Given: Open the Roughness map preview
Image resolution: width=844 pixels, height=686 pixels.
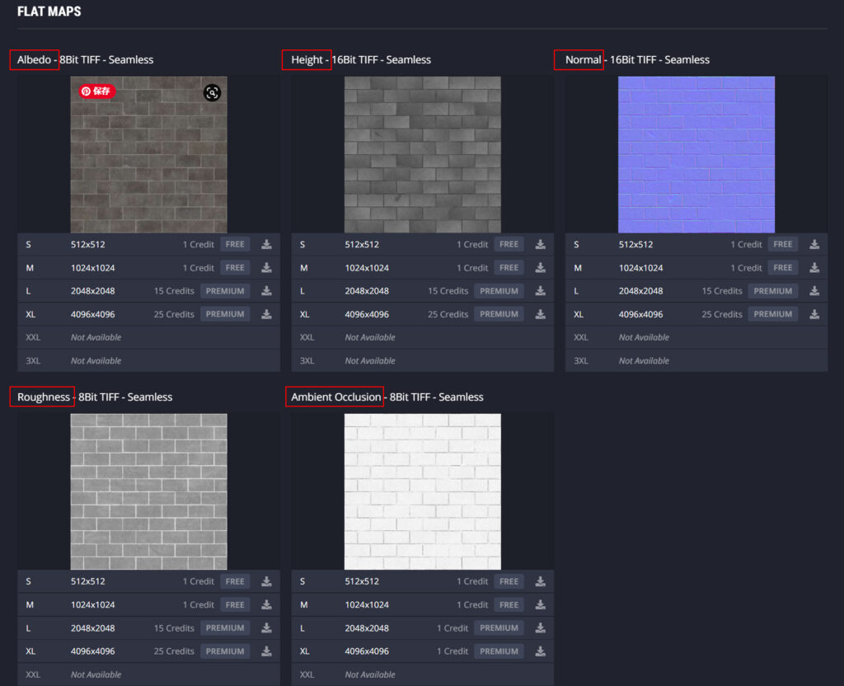Looking at the screenshot, I should click(x=148, y=491).
